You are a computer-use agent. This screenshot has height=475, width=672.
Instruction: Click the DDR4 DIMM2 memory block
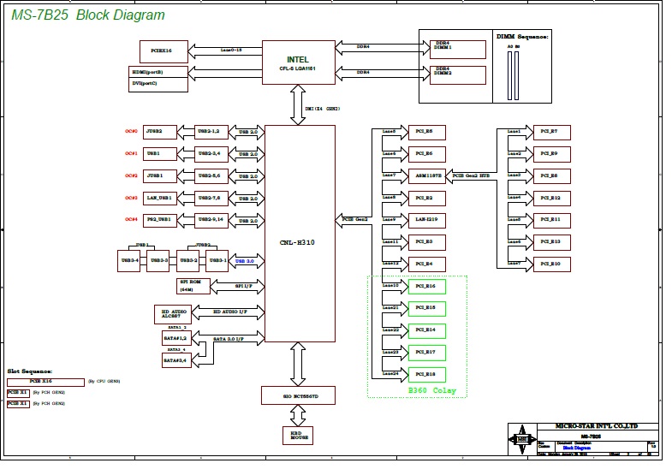pyautogui.click(x=457, y=74)
